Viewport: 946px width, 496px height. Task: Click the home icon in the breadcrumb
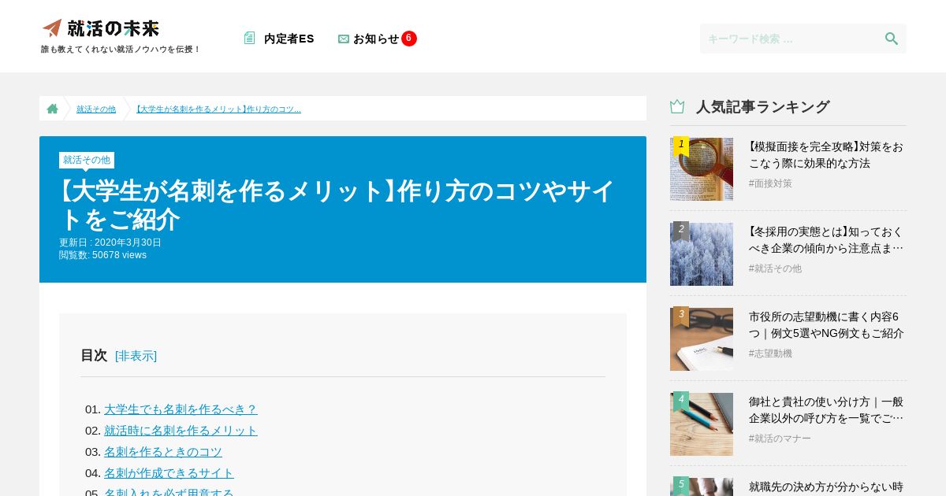pos(52,109)
